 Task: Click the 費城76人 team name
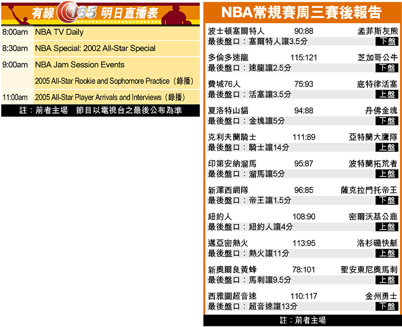(x=224, y=84)
